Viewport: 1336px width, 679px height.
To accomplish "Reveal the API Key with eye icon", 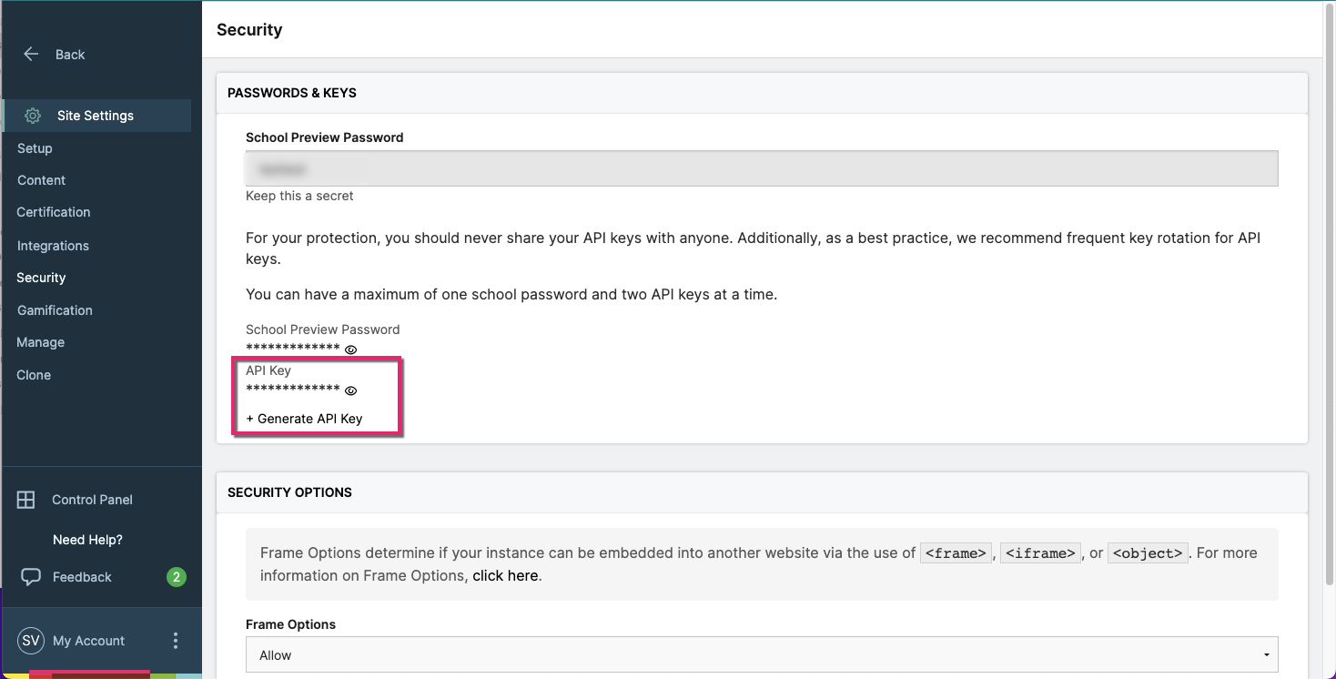I will tap(350, 391).
